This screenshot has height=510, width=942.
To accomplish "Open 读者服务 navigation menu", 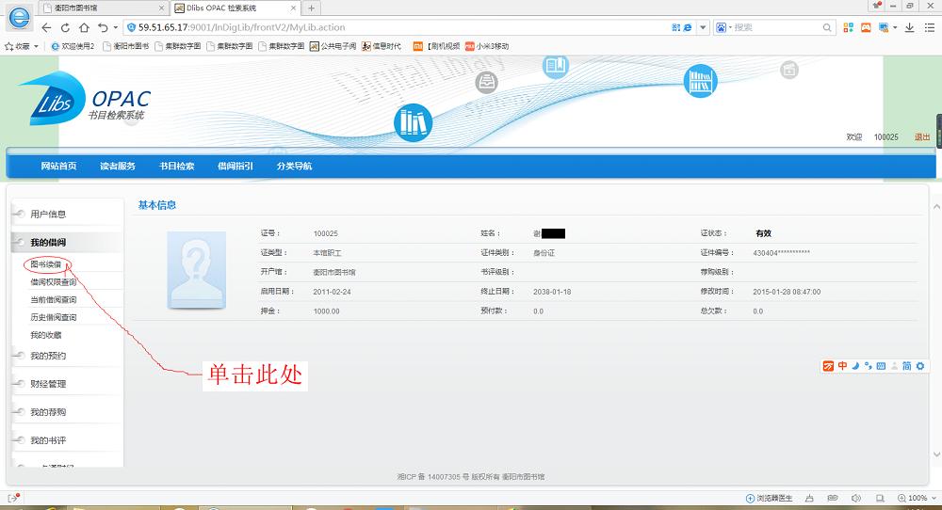I will pos(118,167).
